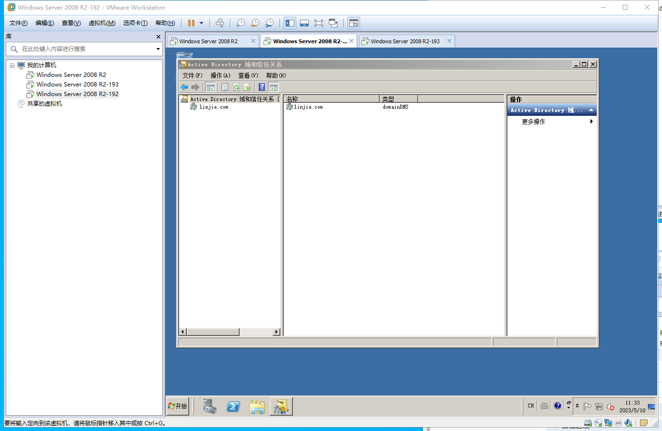Close the Windows Server 2008 R2-193 tab
662x431 pixels.
pos(449,41)
